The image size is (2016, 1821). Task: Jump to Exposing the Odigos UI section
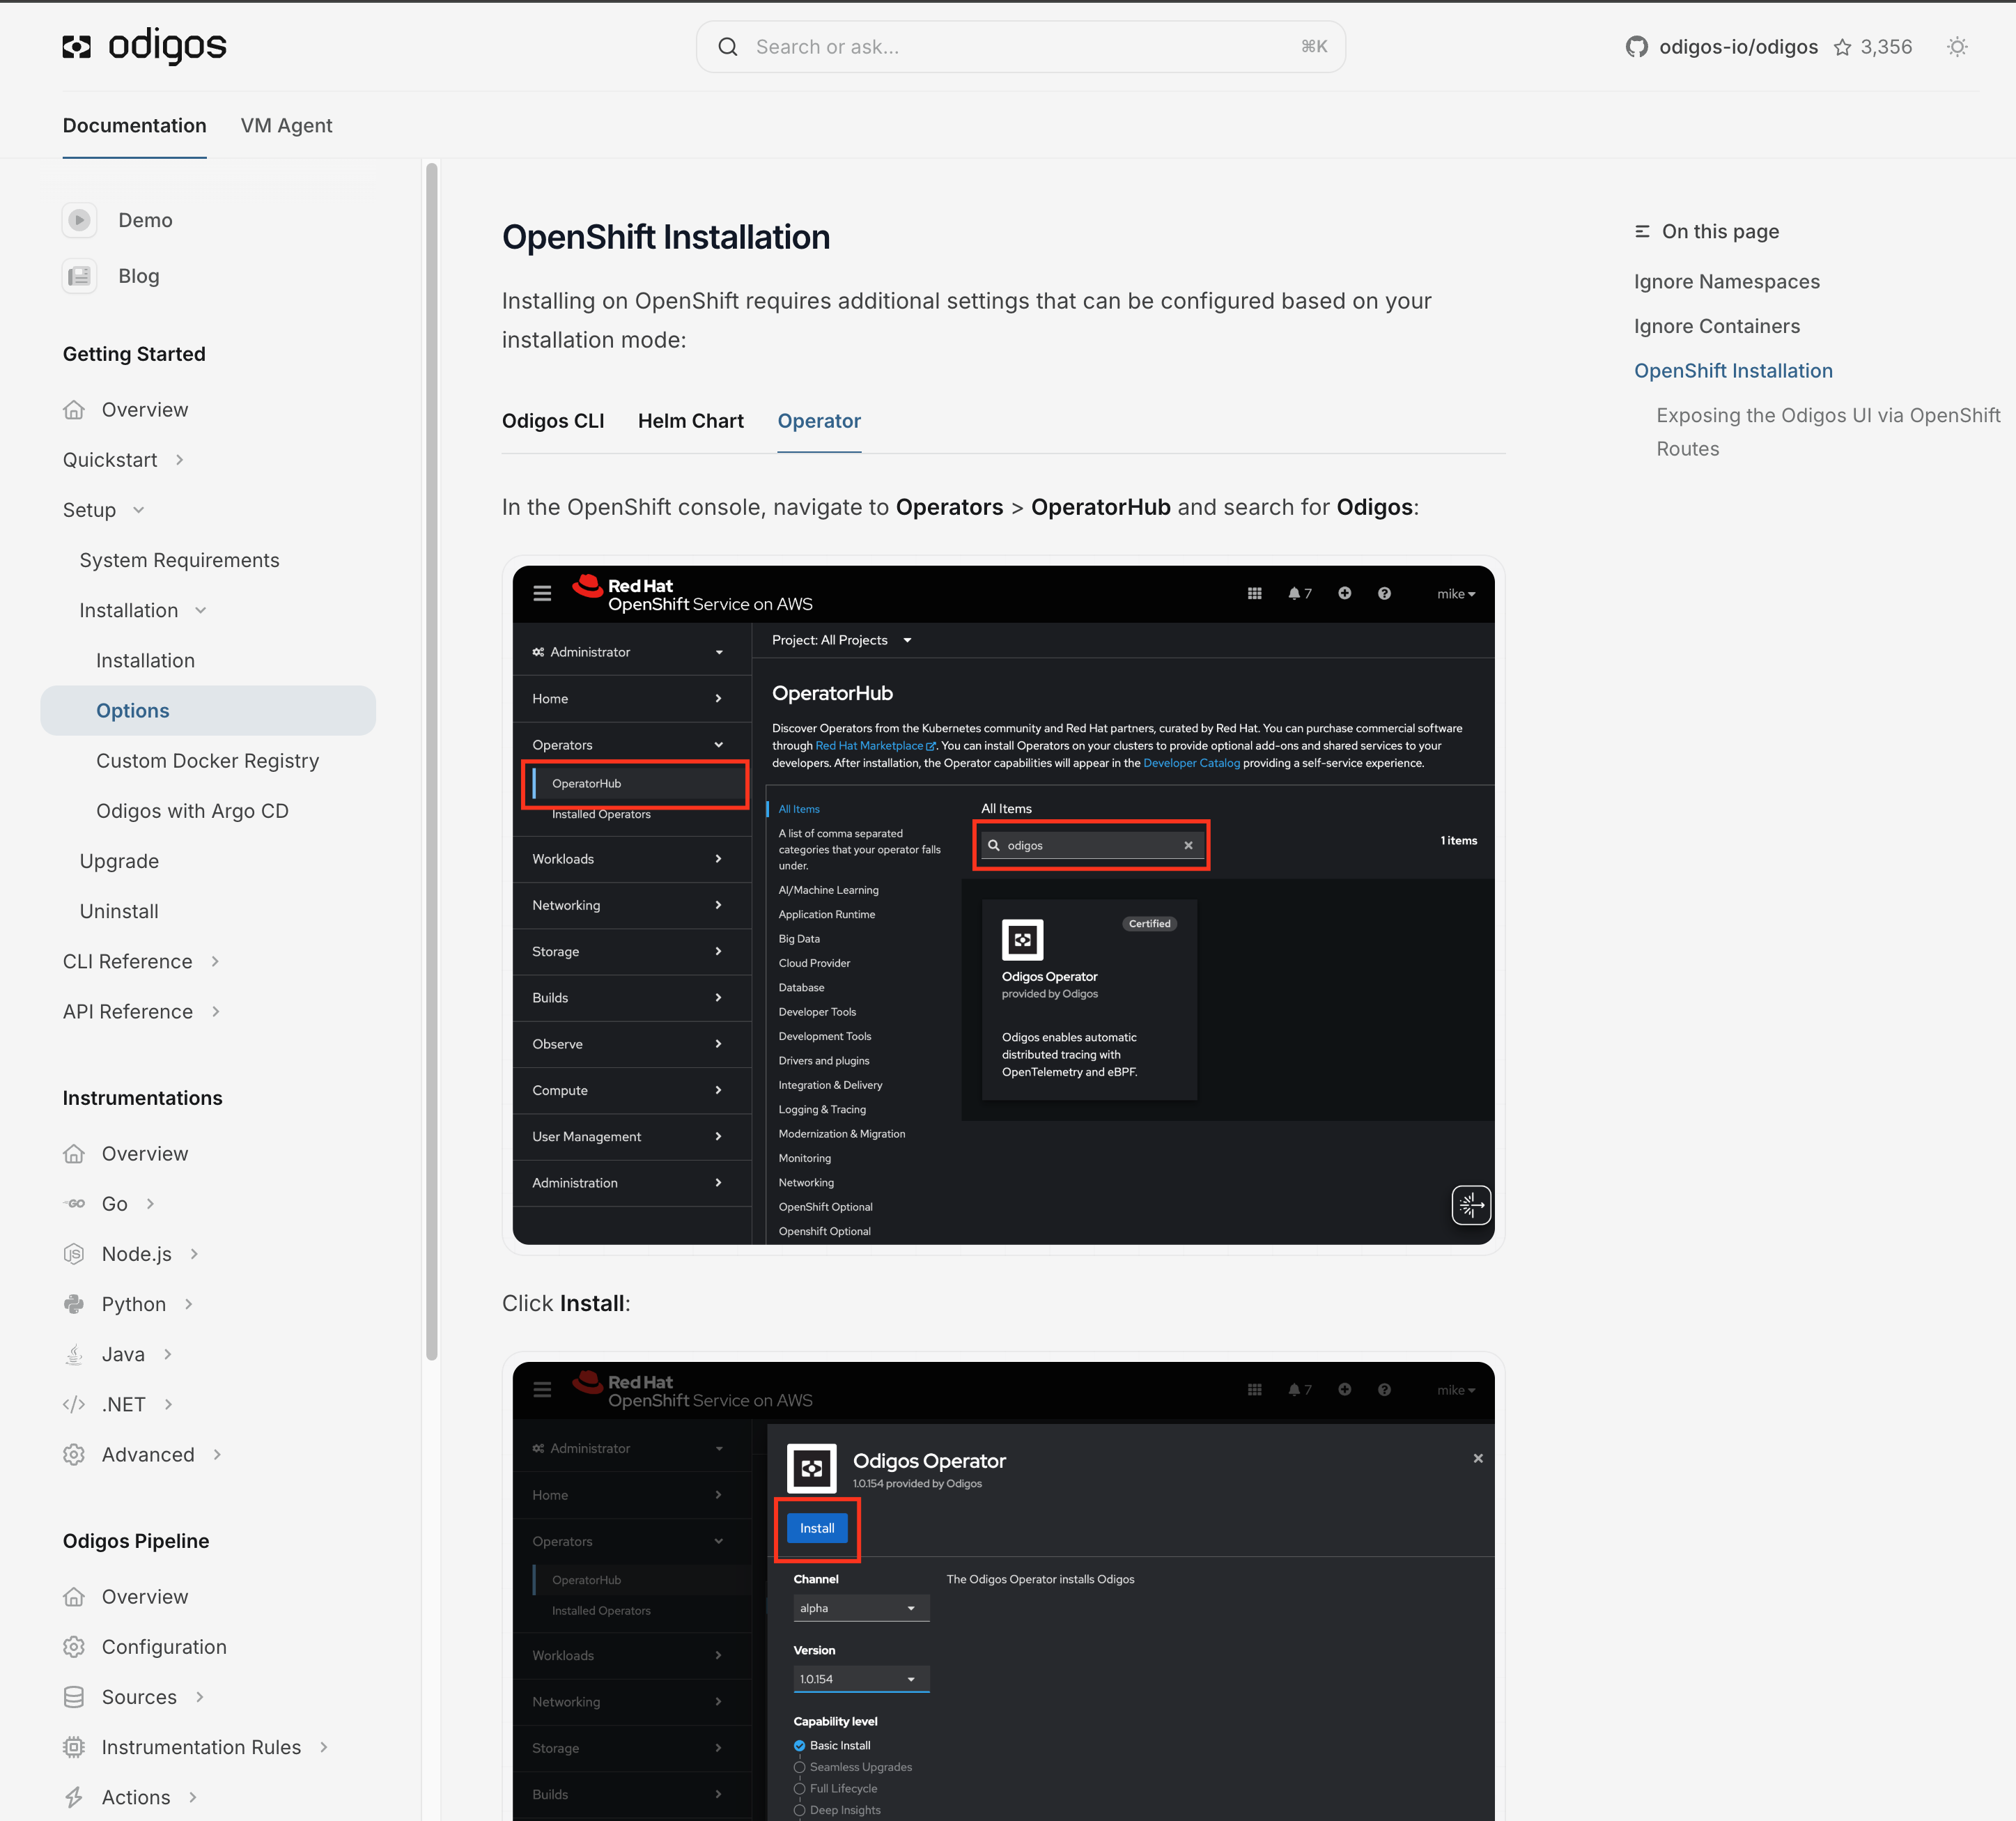(1828, 432)
